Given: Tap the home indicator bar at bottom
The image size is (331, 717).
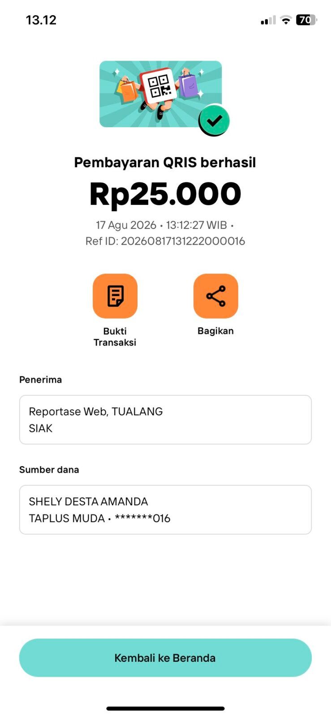Looking at the screenshot, I should 165,708.
